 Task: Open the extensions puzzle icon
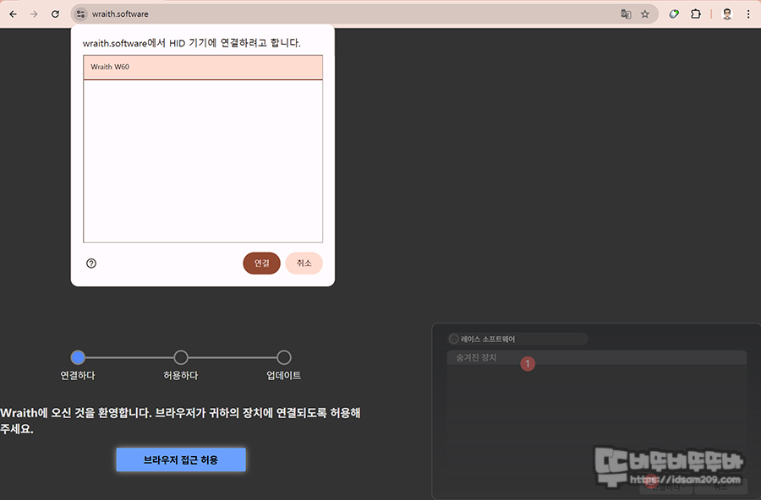pyautogui.click(x=696, y=14)
